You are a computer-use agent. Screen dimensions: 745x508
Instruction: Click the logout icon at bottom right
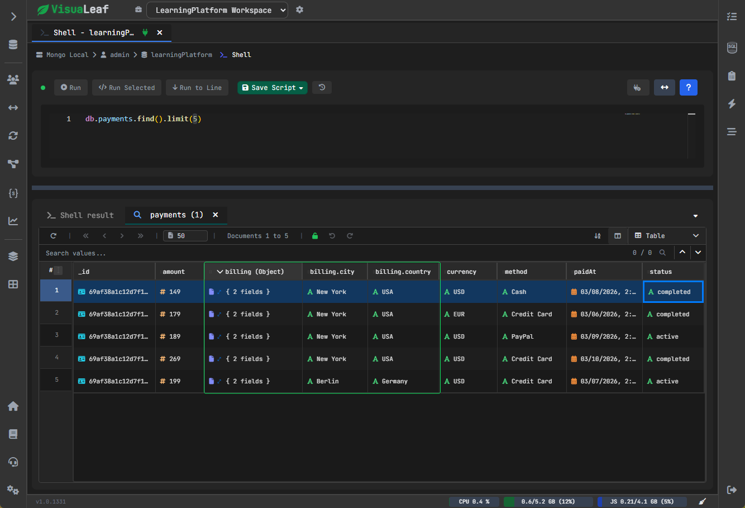732,490
